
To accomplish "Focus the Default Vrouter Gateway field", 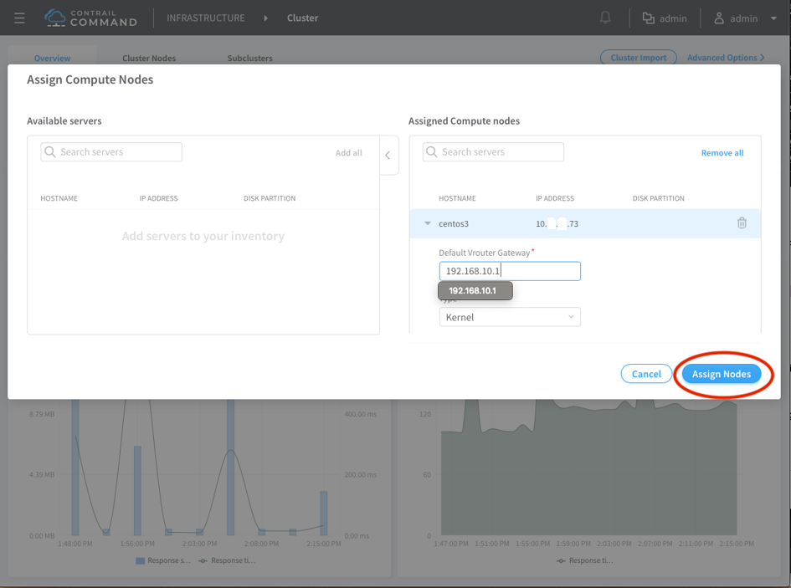I will pos(509,271).
